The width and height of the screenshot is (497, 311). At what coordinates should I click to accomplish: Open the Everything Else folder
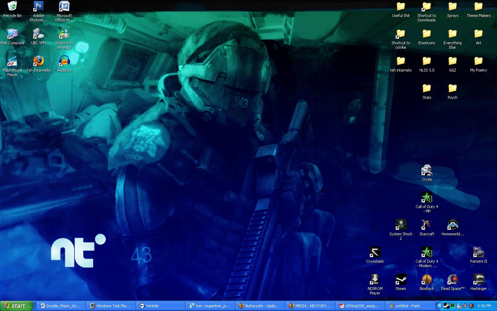click(452, 39)
